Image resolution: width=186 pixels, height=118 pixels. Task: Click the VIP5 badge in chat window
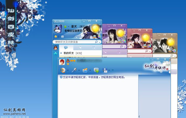click(73, 61)
